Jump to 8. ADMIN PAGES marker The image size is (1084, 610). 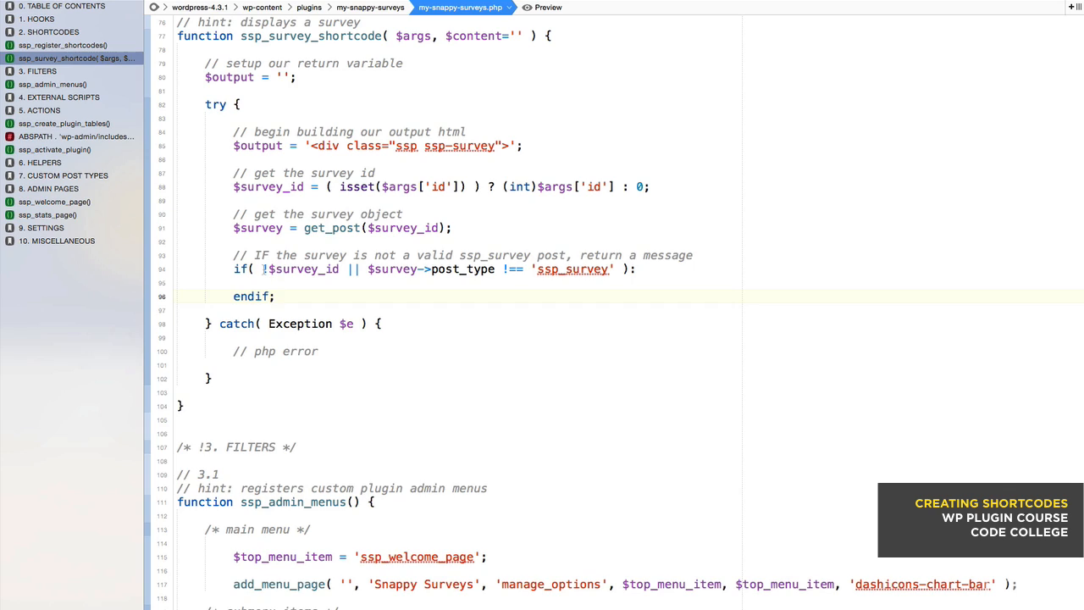(48, 189)
